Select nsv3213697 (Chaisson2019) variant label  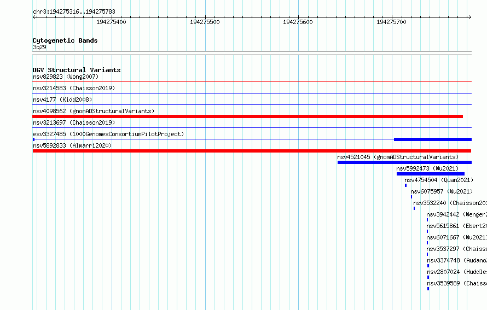tap(74, 122)
